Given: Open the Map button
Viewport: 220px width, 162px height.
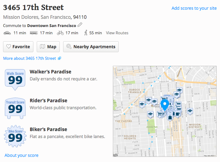Looking at the screenshot, I should (48, 47).
